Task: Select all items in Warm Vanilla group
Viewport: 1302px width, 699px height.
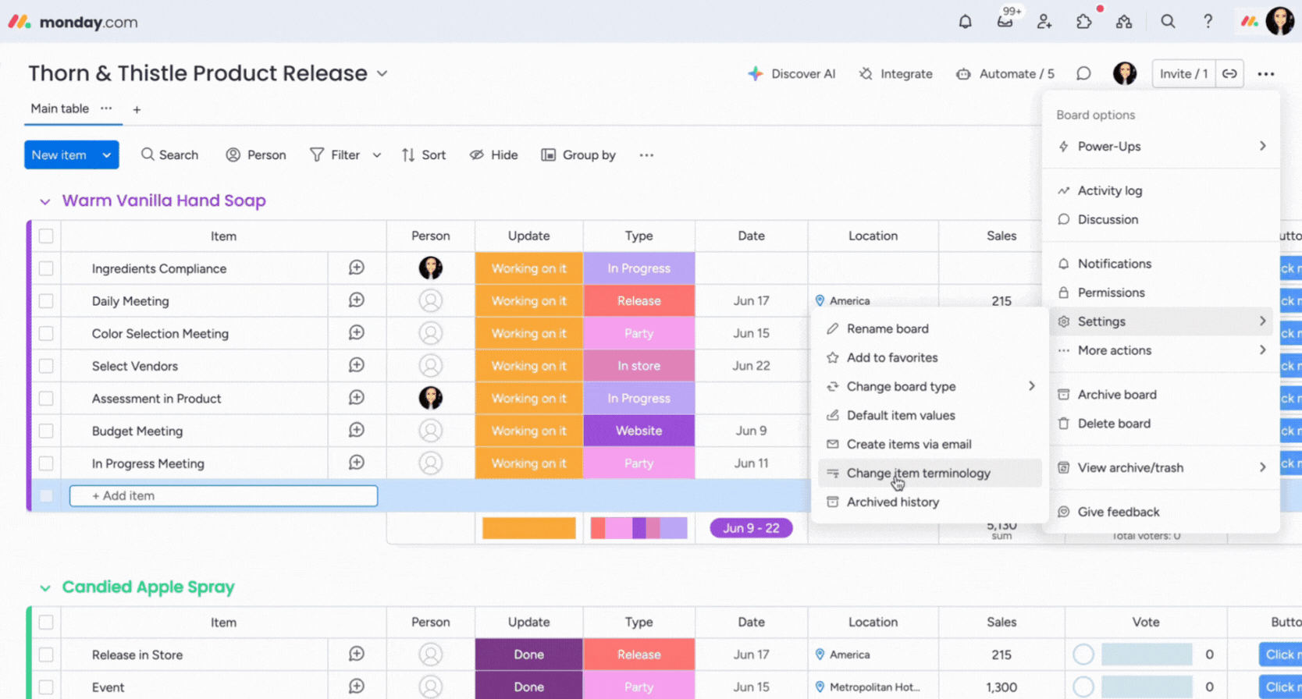Action: 46,236
